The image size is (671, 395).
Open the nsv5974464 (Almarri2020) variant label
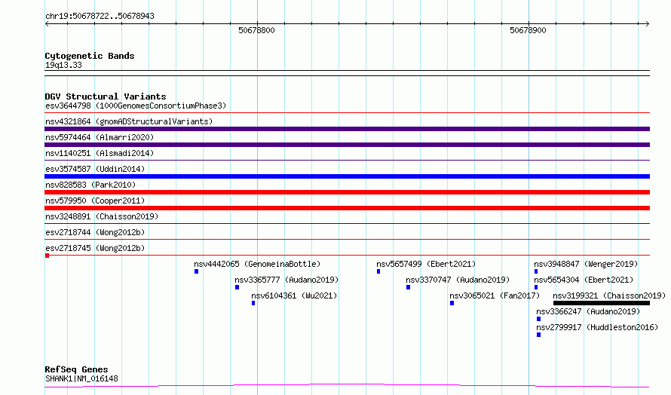pos(100,137)
